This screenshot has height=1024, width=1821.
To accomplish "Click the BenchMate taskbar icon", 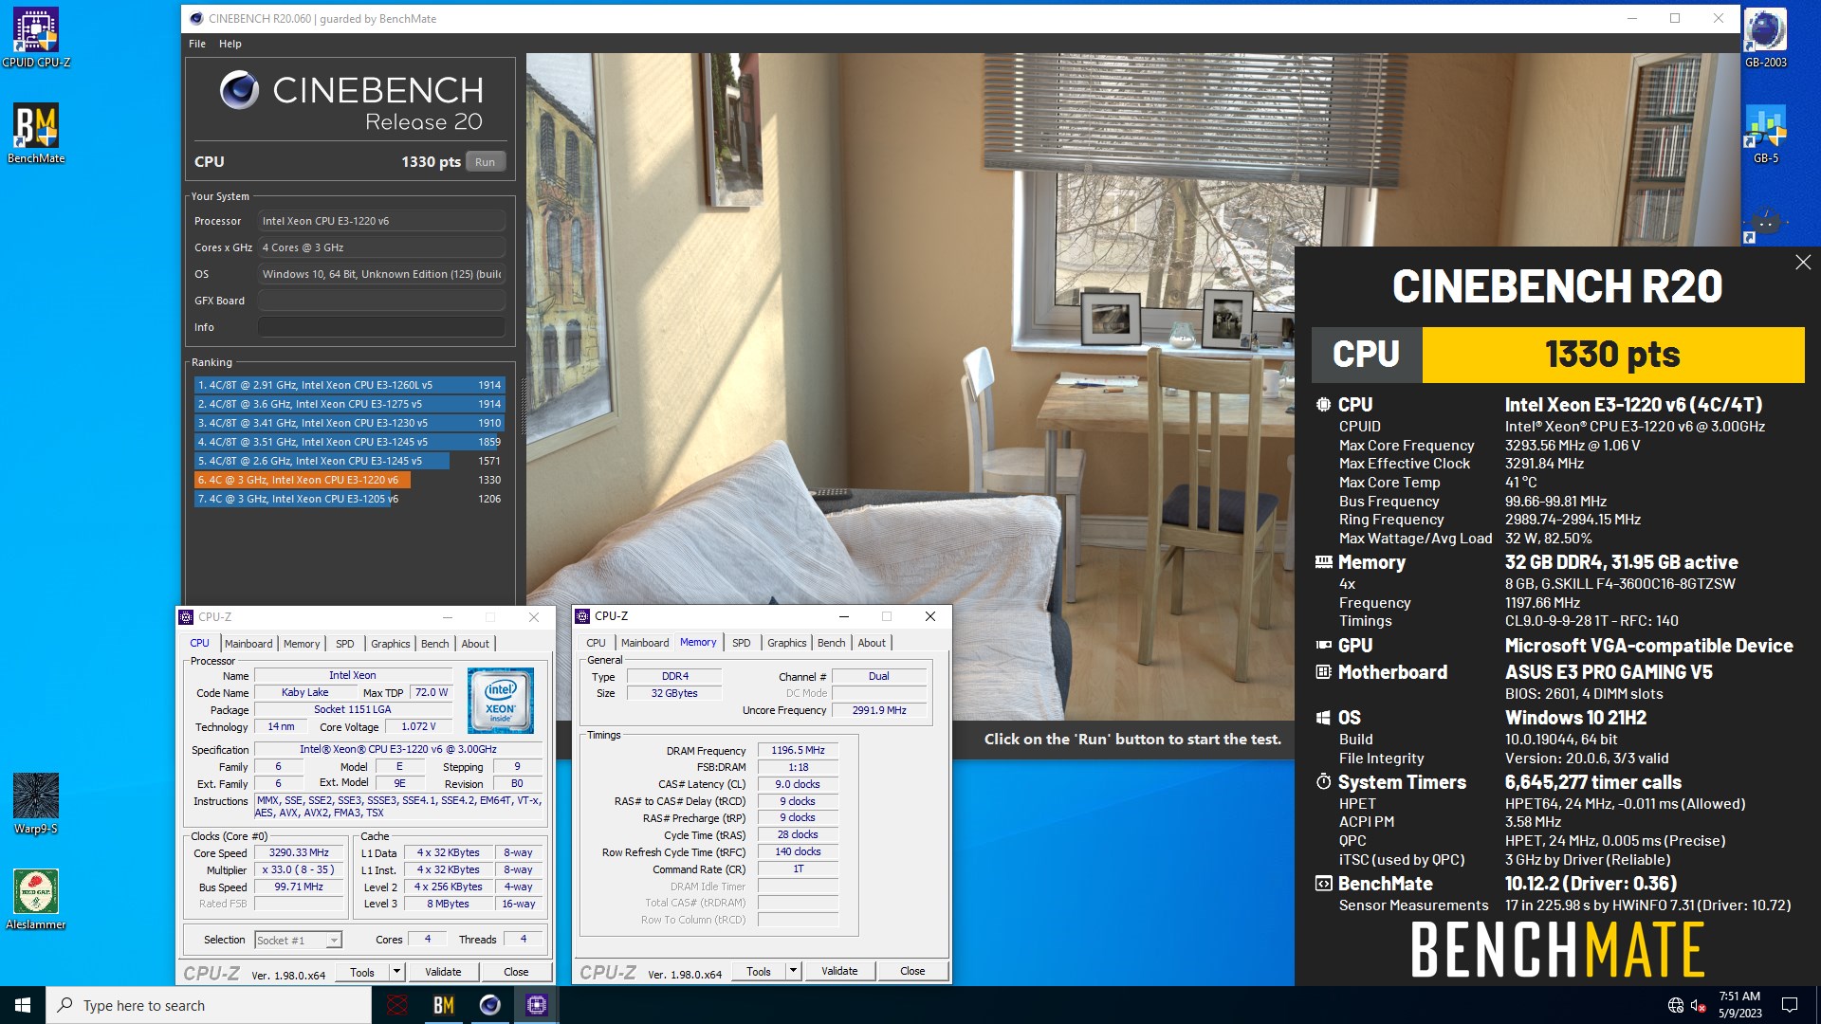I will pos(443,1005).
